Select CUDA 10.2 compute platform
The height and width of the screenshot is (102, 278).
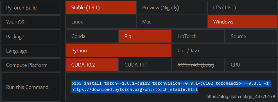click(92, 65)
